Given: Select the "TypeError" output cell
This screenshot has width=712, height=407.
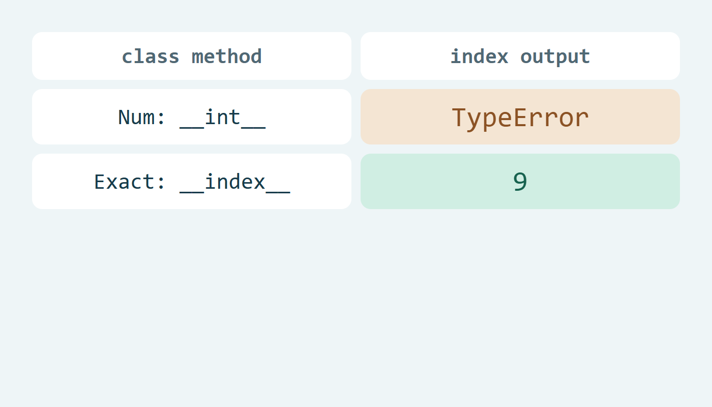Looking at the screenshot, I should pos(520,117).
